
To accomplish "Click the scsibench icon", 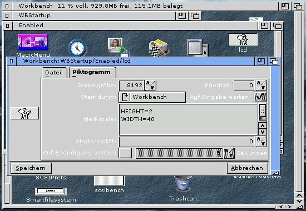I will coord(109,180).
